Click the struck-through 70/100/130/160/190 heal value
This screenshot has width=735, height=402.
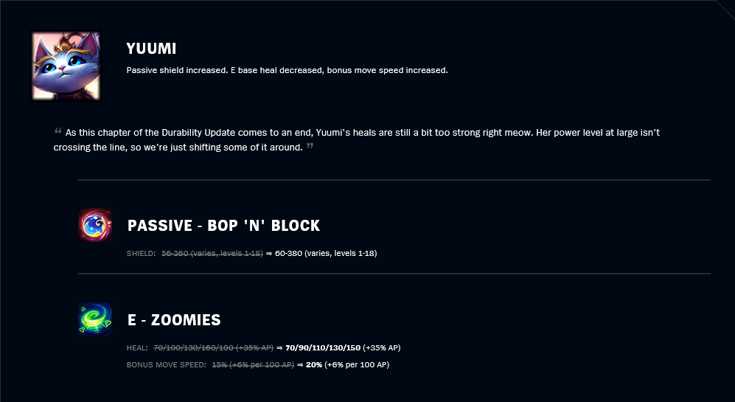click(213, 348)
